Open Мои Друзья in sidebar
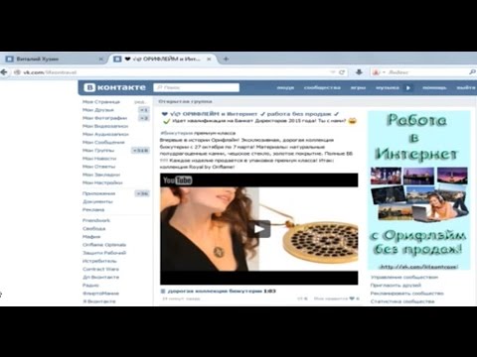The image size is (477, 357). point(98,110)
